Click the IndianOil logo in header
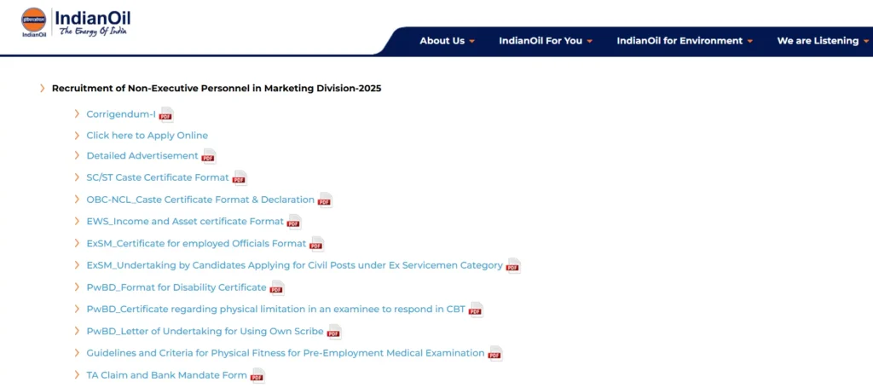This screenshot has width=873, height=388. pos(76,23)
